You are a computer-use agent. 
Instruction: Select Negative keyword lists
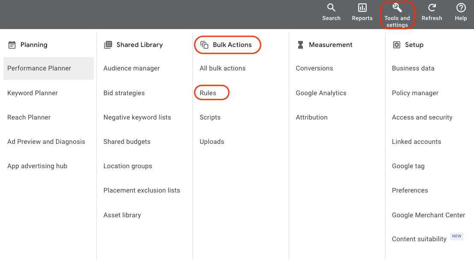tap(137, 117)
